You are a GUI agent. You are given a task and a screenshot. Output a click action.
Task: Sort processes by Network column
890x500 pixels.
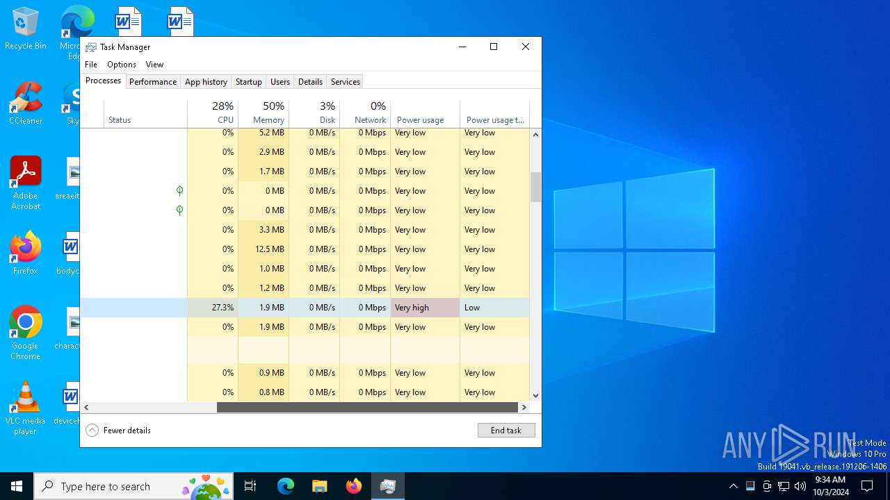tap(365, 114)
